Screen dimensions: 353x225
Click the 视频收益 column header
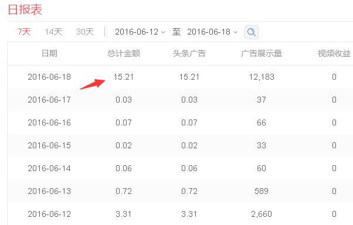point(334,53)
